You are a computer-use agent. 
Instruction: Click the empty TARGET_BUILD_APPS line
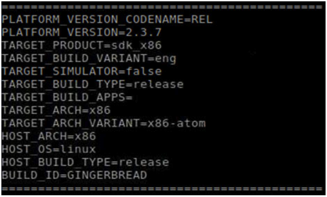(67, 98)
